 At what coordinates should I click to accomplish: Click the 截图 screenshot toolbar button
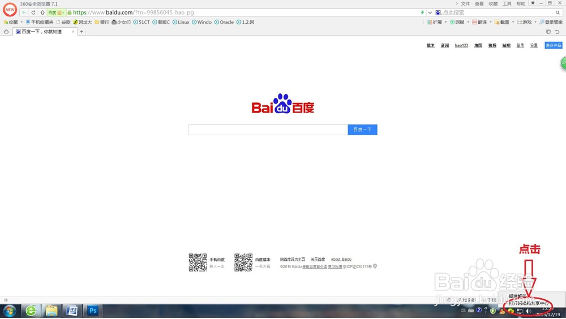coord(501,22)
